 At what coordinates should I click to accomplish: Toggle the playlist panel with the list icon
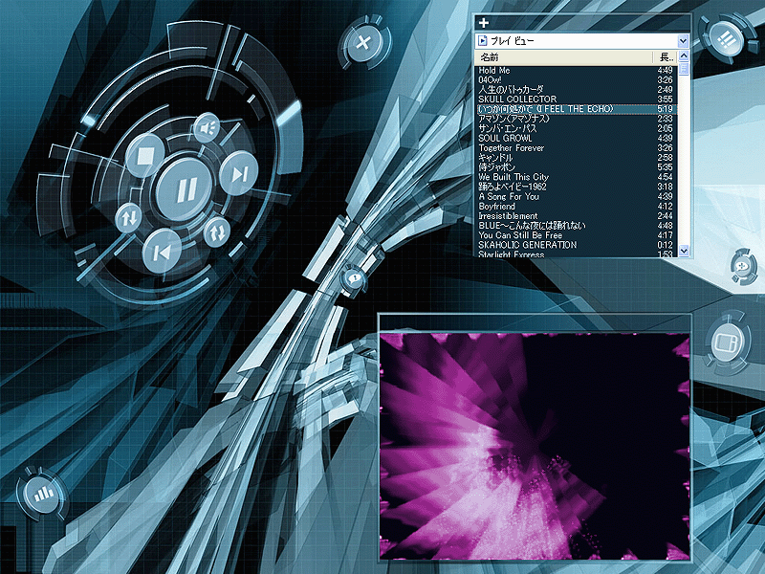[x=725, y=38]
